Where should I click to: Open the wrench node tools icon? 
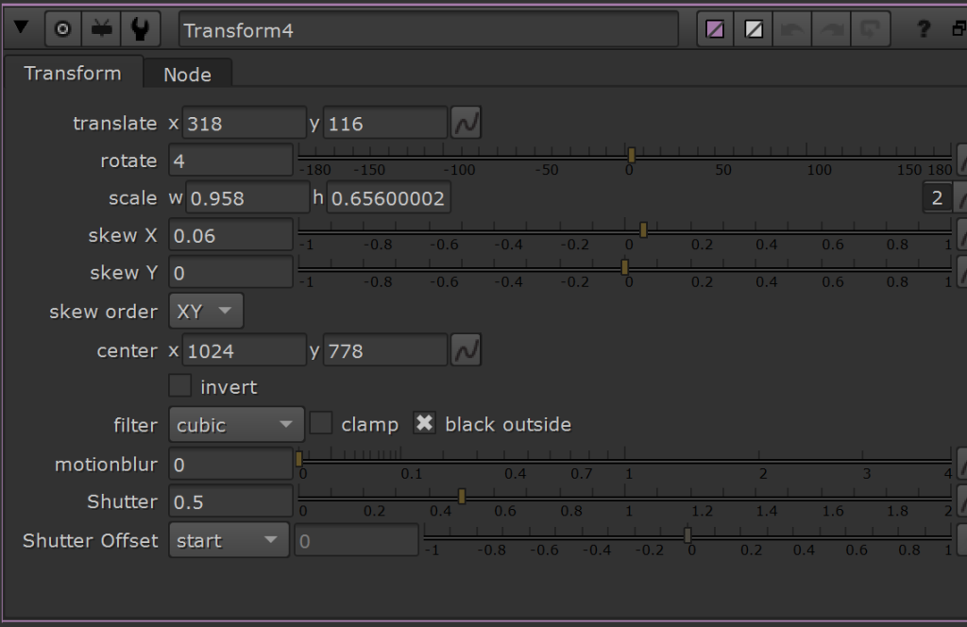pos(141,29)
